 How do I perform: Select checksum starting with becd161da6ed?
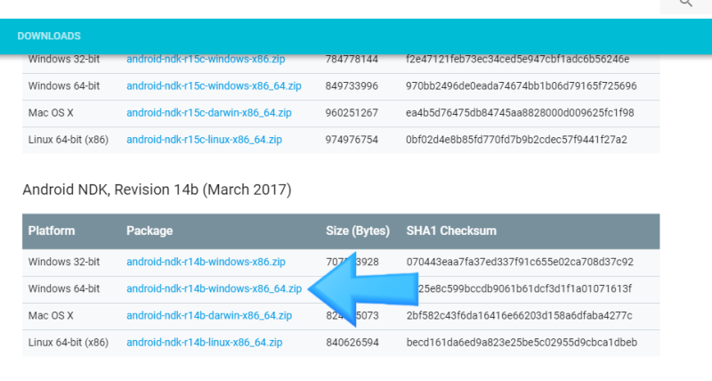tap(522, 343)
